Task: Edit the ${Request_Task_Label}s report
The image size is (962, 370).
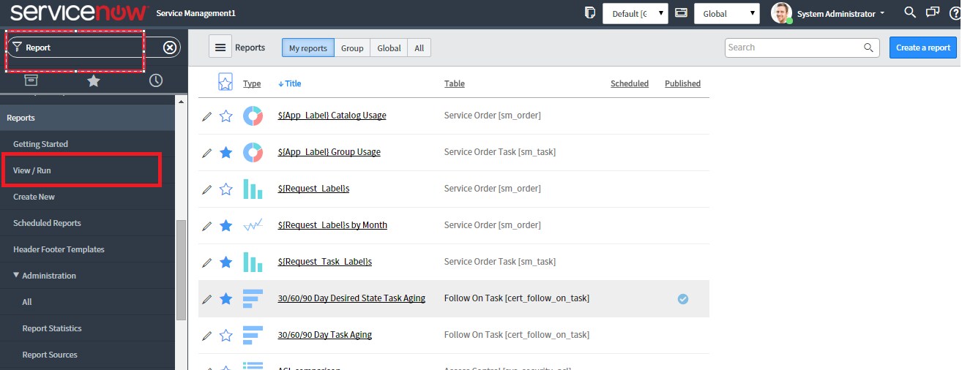Action: [x=206, y=263]
